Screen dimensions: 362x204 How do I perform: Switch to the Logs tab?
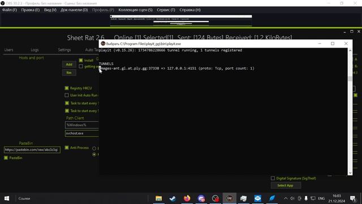tap(35, 50)
